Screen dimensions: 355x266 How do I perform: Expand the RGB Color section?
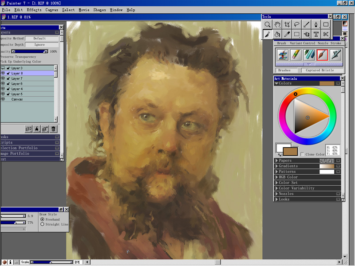pyautogui.click(x=276, y=177)
